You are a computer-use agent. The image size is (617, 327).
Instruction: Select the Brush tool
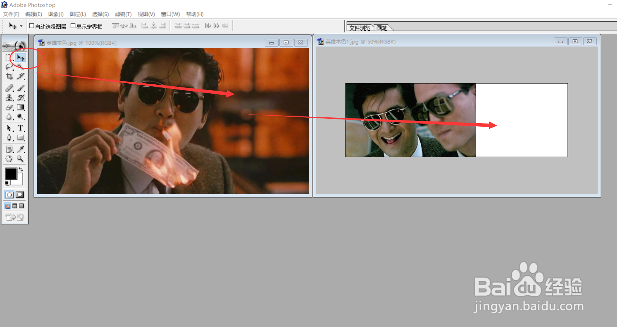[x=20, y=88]
